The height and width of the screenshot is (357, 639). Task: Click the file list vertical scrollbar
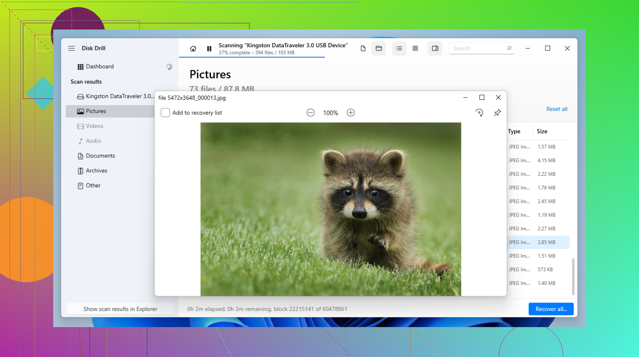573,276
